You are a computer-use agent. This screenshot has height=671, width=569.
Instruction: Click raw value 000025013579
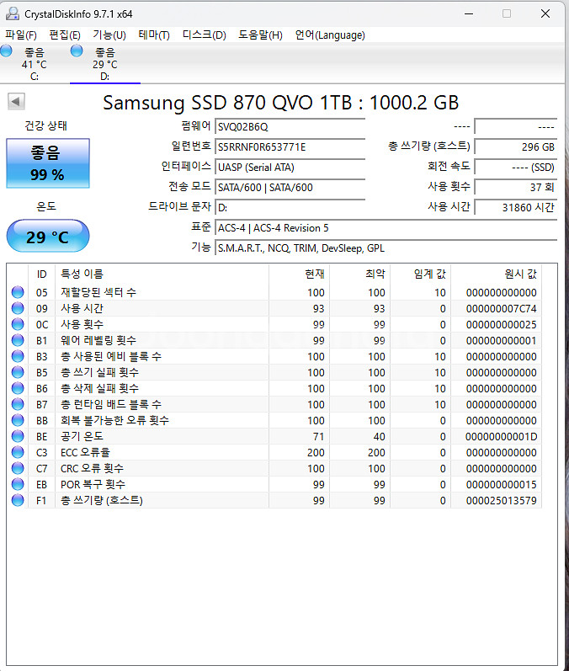coord(502,501)
